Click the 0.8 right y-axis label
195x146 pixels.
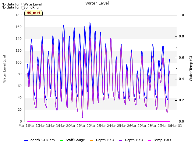[181, 36]
